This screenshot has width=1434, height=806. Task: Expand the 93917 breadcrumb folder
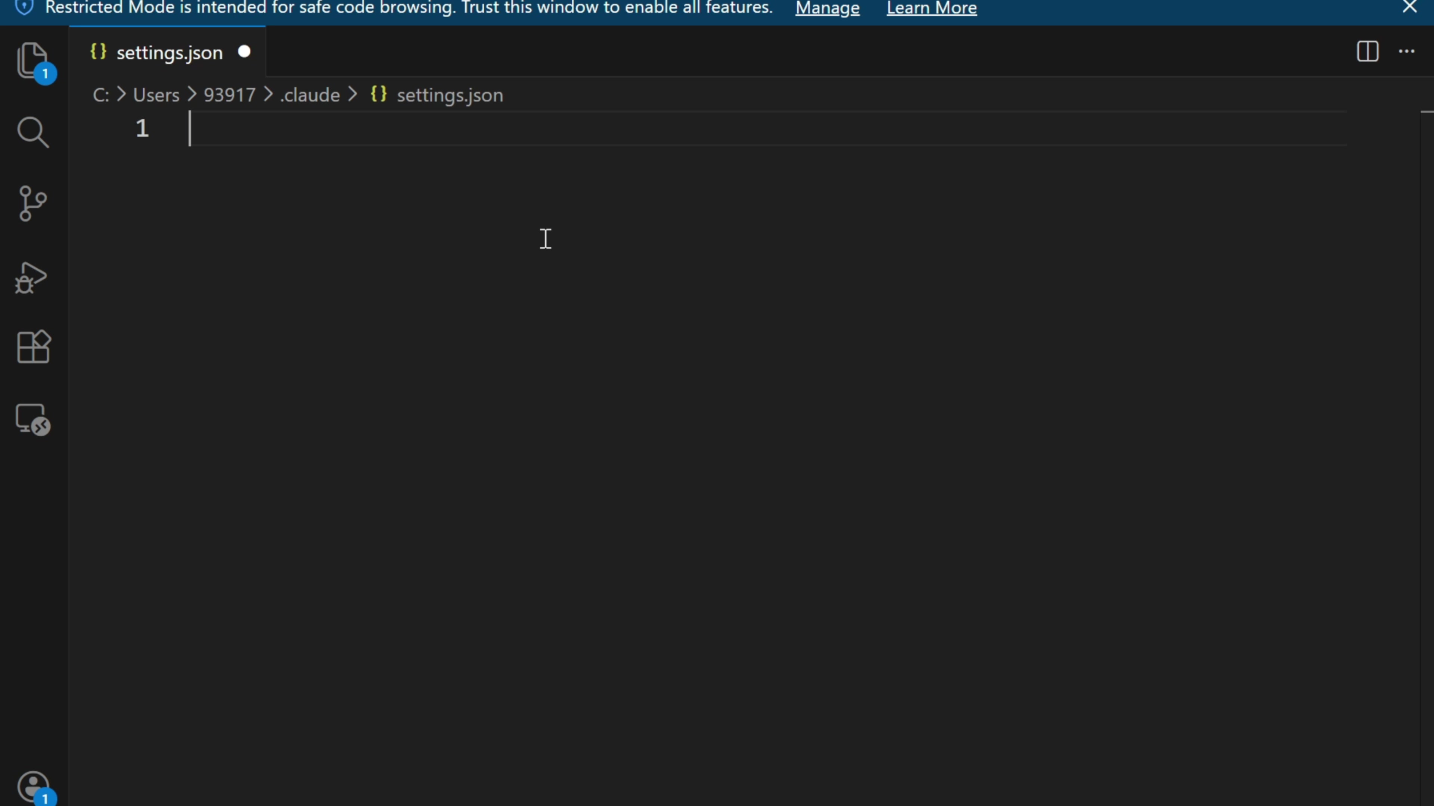click(229, 95)
